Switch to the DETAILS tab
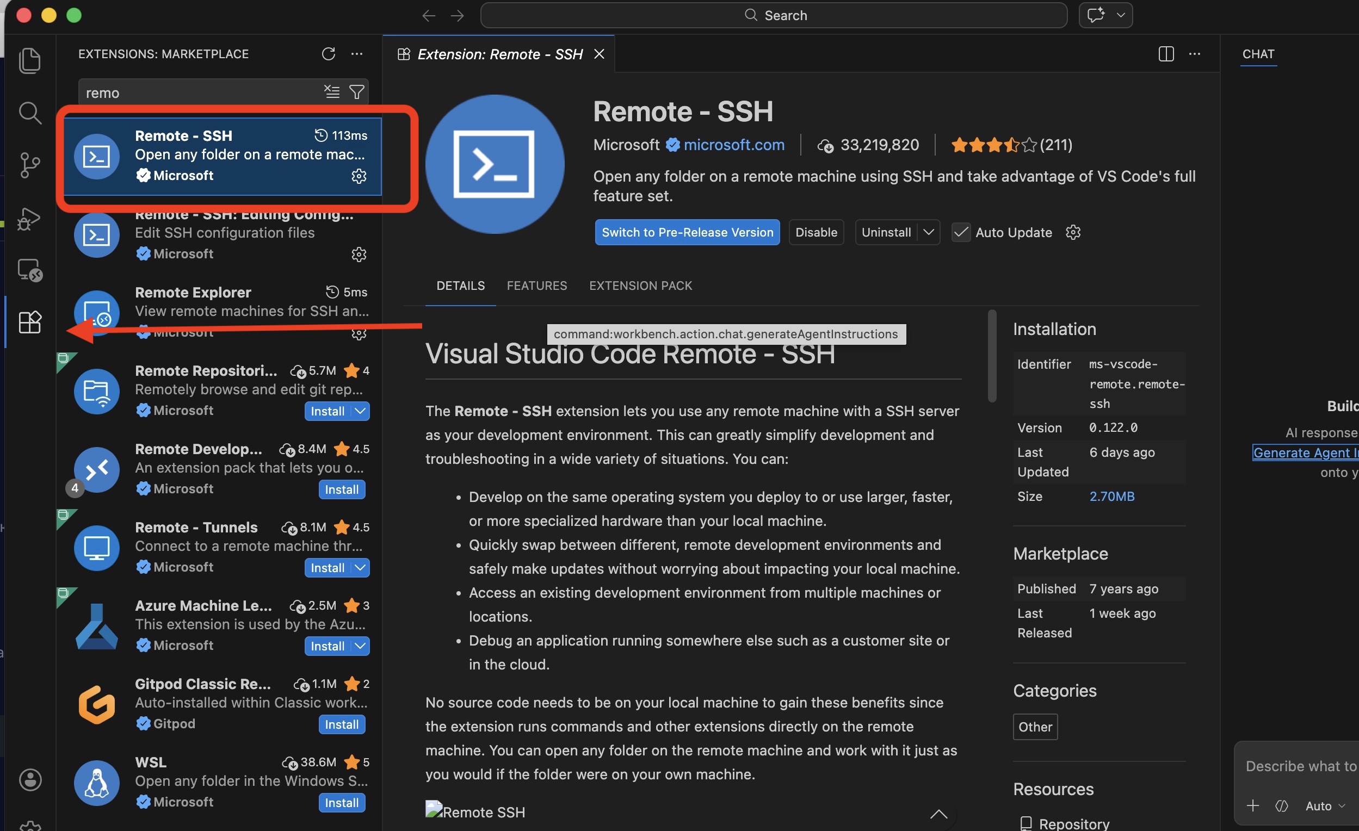The image size is (1359, 831). click(461, 286)
